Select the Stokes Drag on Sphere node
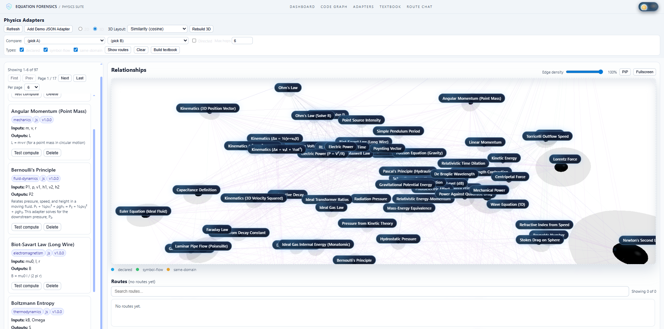This screenshot has height=329, width=664. [x=540, y=240]
